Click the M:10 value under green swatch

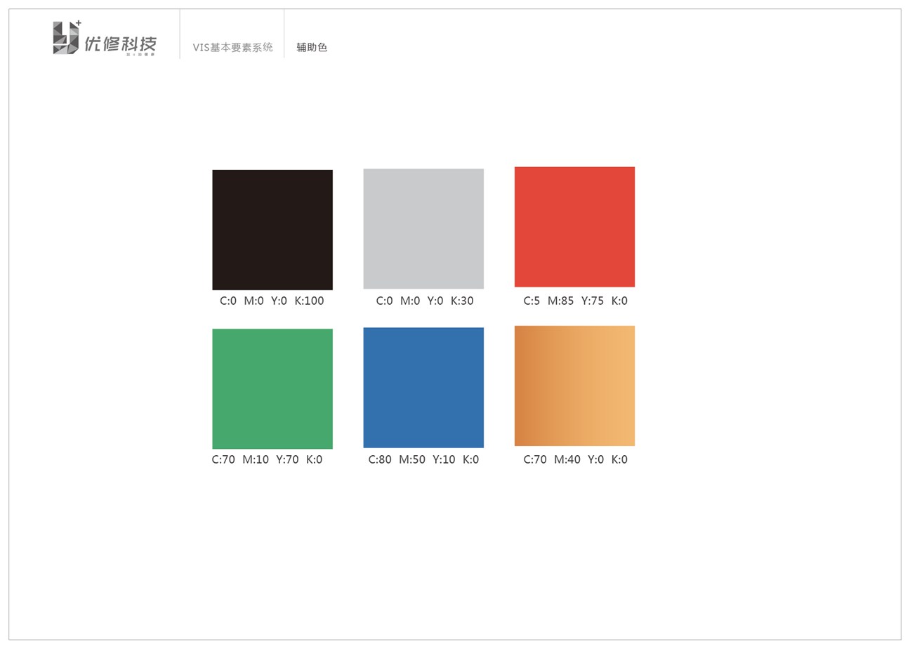256,459
